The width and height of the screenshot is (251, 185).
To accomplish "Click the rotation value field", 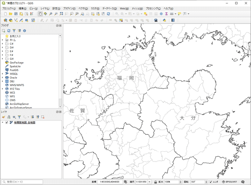I will (x=198, y=182).
